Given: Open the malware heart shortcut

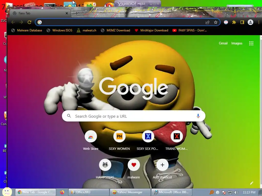Looking at the screenshot, I should 134,169.
